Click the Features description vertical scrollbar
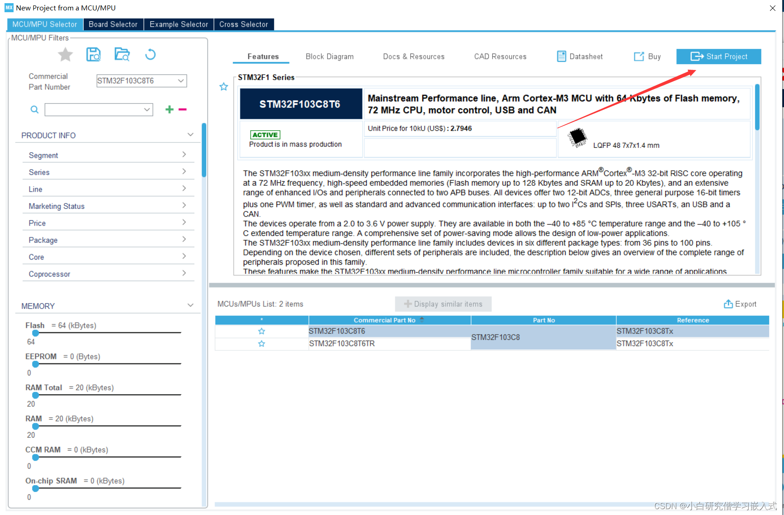The image size is (784, 515). [757, 107]
